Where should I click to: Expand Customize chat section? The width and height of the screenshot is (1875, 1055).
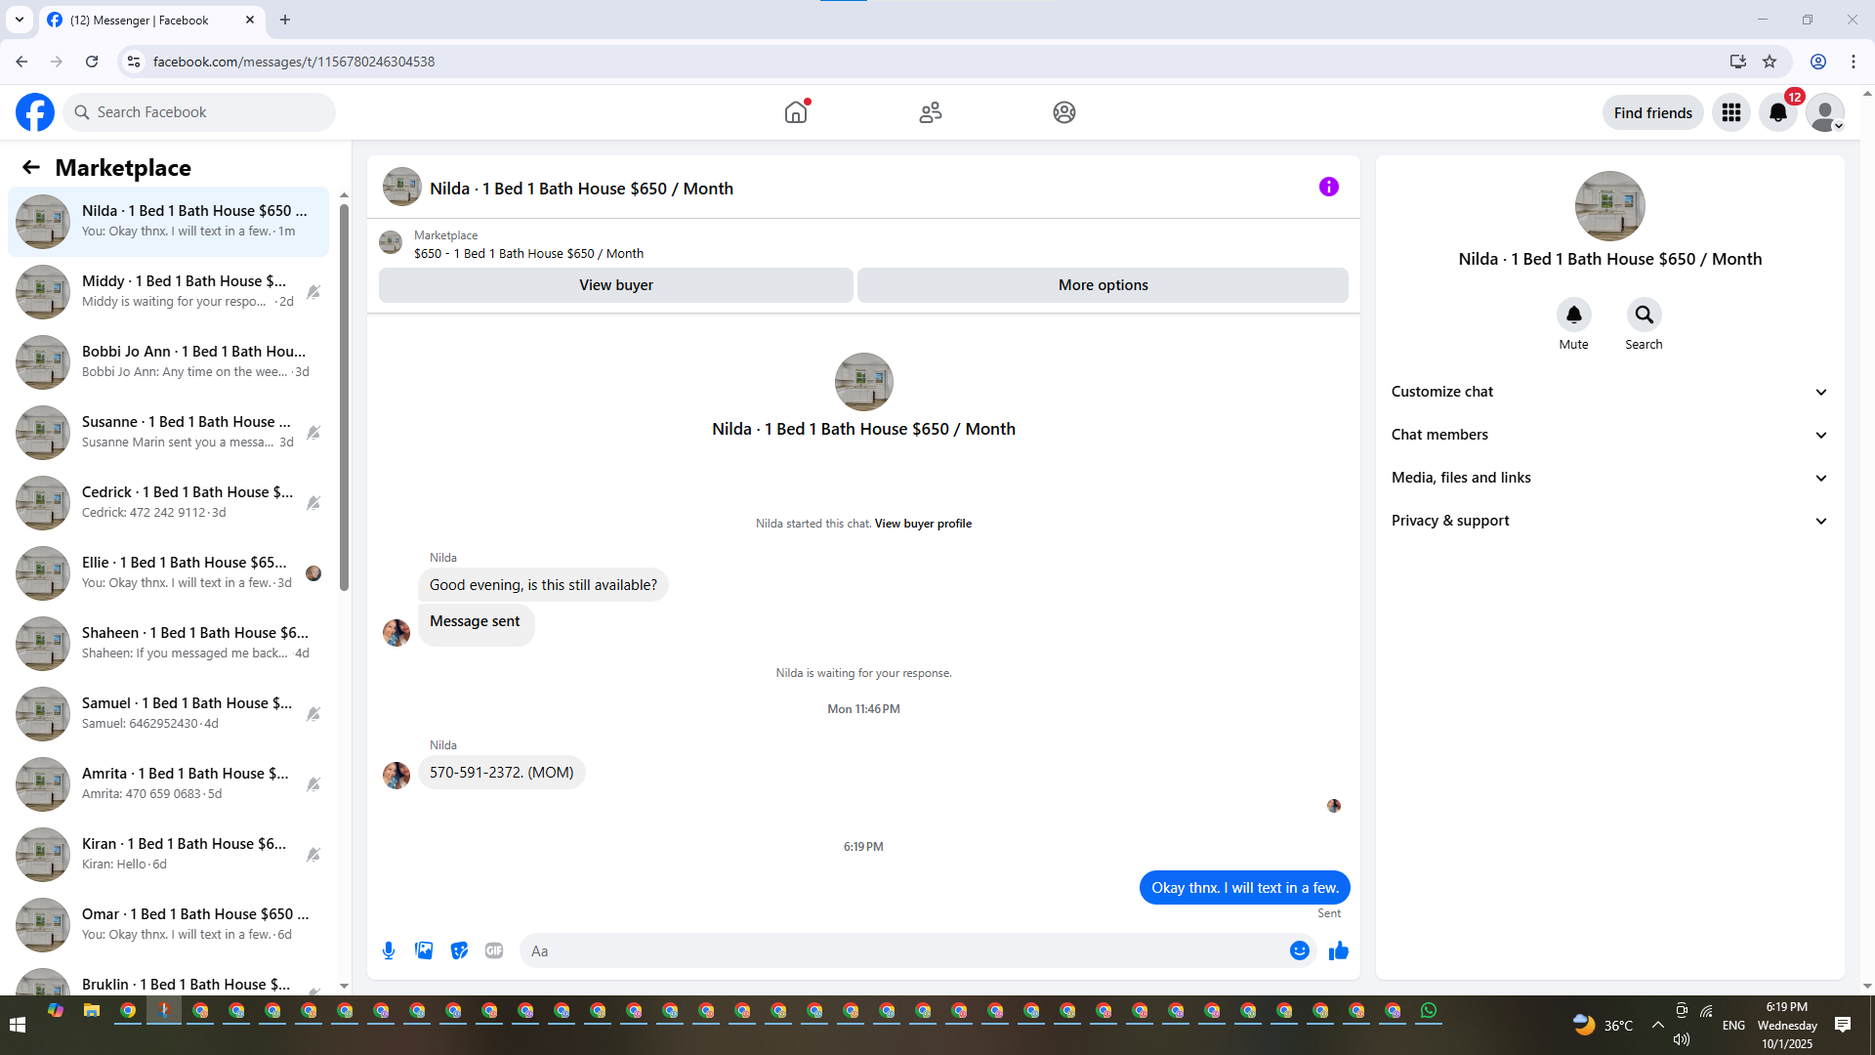click(1609, 392)
